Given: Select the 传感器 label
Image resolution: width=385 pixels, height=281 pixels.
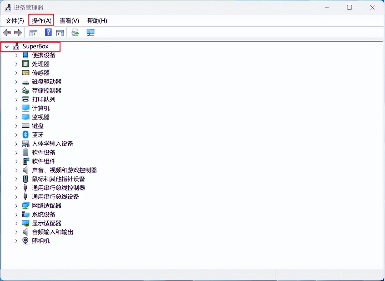Looking at the screenshot, I should 41,73.
